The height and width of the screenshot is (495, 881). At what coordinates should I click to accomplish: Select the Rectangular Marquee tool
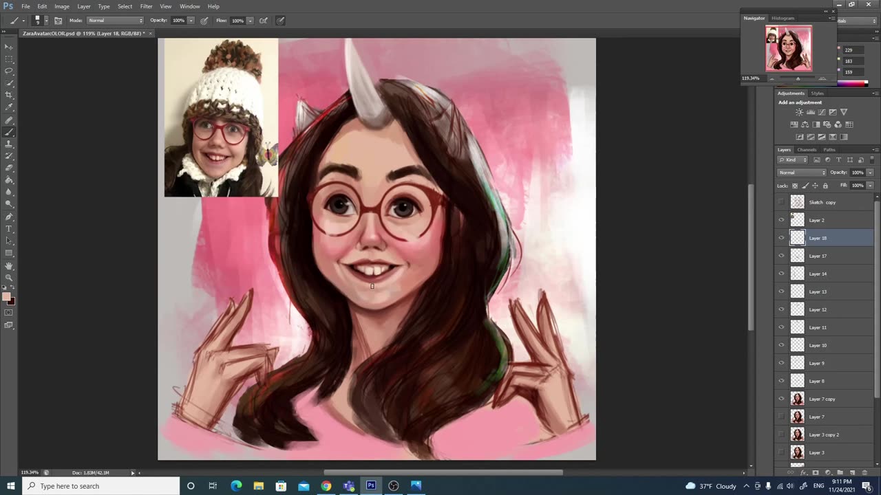tap(9, 59)
